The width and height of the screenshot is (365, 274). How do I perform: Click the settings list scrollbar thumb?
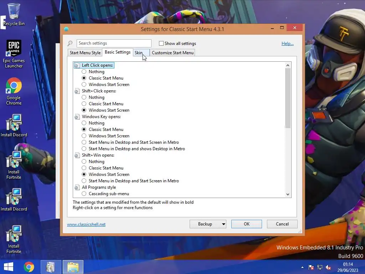pyautogui.click(x=288, y=98)
